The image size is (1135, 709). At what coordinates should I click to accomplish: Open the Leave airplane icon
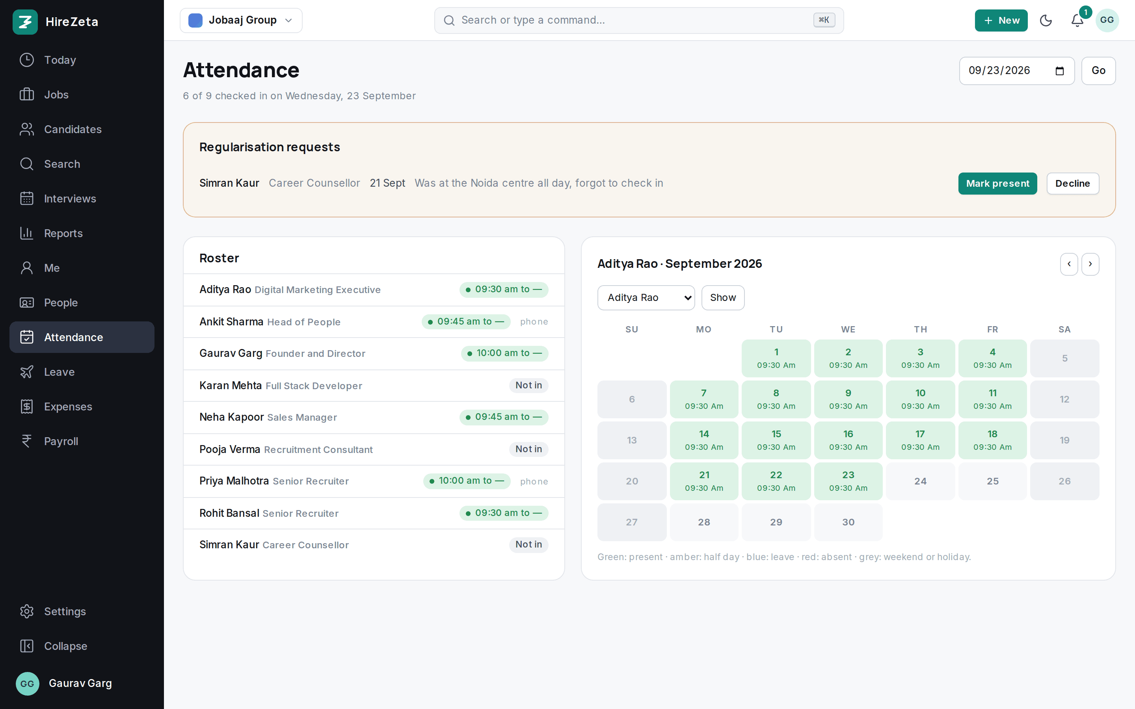[27, 372]
